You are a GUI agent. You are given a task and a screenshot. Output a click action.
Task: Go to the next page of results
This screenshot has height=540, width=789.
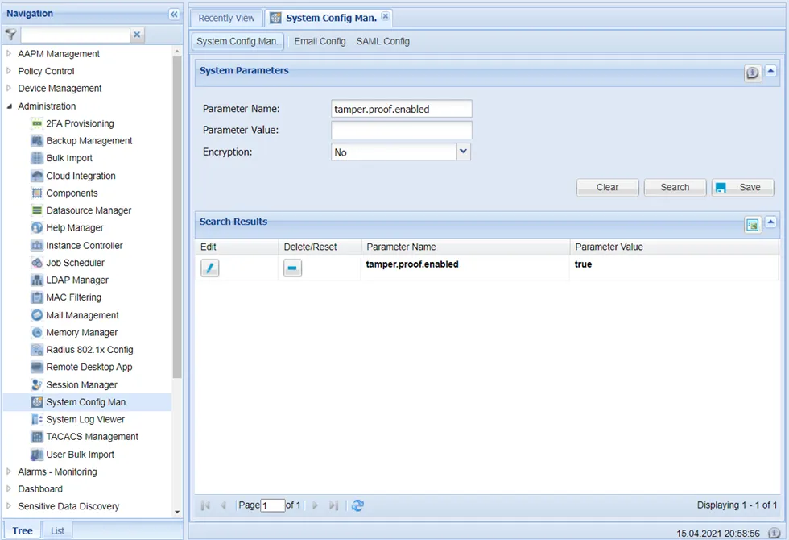(315, 505)
